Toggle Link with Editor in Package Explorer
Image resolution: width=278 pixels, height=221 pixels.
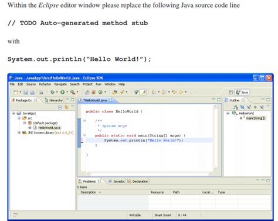pyautogui.click(x=66, y=107)
